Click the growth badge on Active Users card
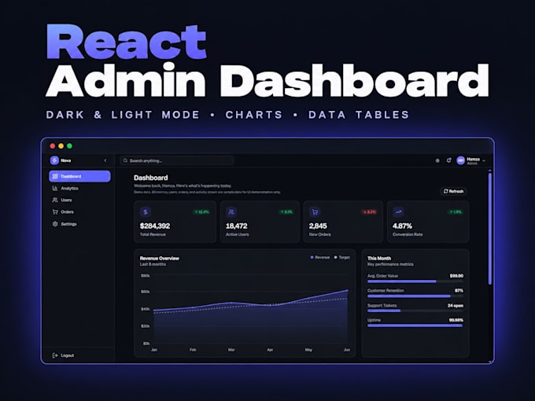 (x=286, y=212)
